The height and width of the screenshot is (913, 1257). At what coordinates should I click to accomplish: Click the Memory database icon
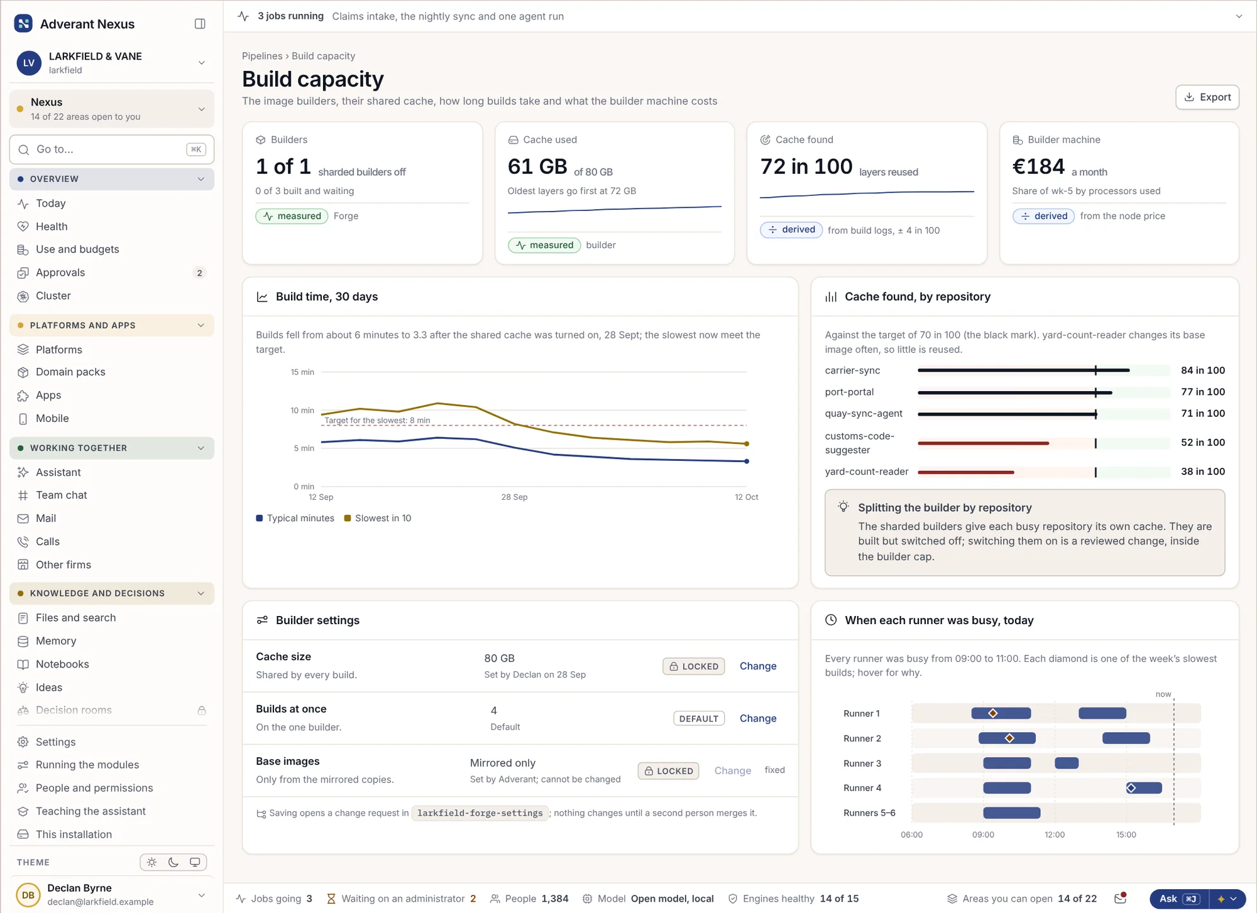23,641
